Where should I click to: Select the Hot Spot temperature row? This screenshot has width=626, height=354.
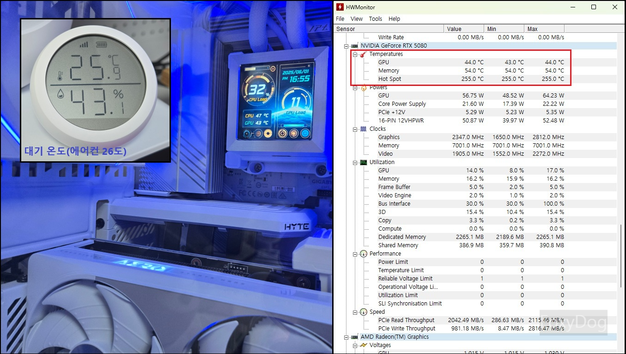click(475, 79)
